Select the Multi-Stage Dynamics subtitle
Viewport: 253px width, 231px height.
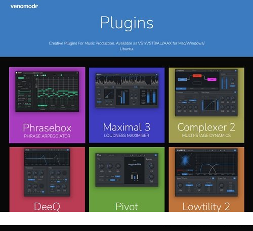(206, 135)
